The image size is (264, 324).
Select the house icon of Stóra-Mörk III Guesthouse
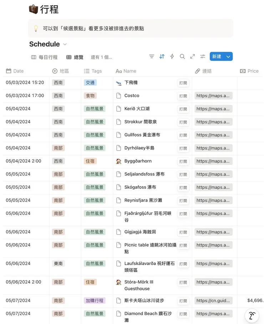(118, 282)
